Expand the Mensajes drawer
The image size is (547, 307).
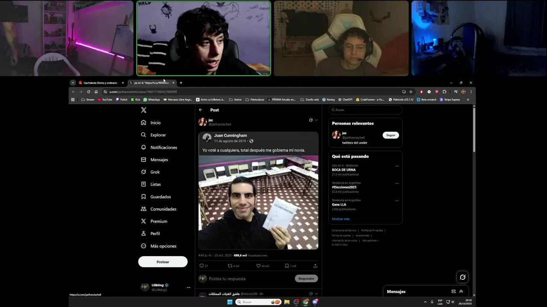[461, 292]
